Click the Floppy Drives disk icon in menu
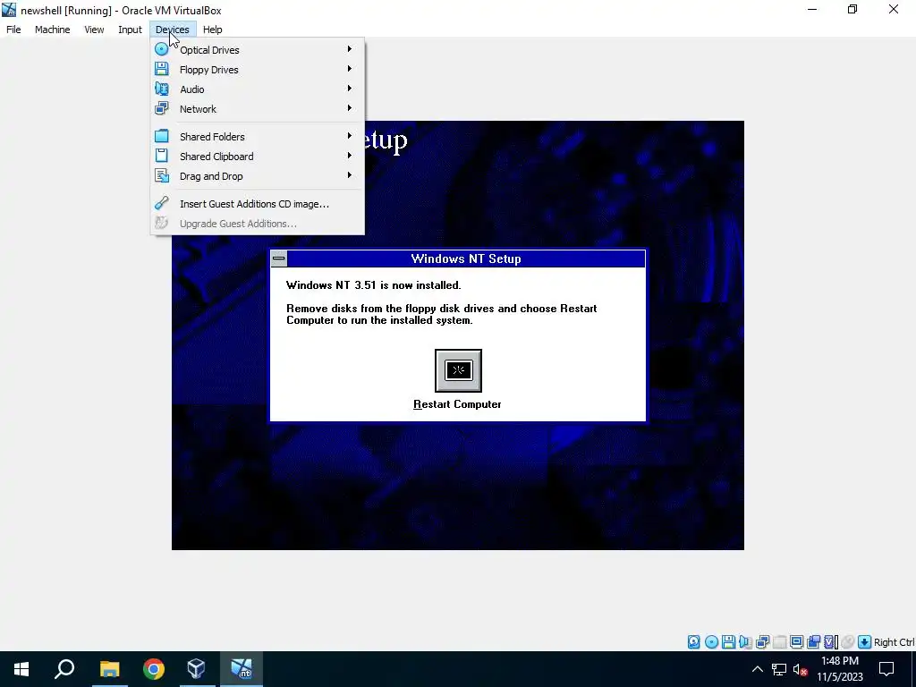Viewport: 916px width, 687px height. point(162,69)
